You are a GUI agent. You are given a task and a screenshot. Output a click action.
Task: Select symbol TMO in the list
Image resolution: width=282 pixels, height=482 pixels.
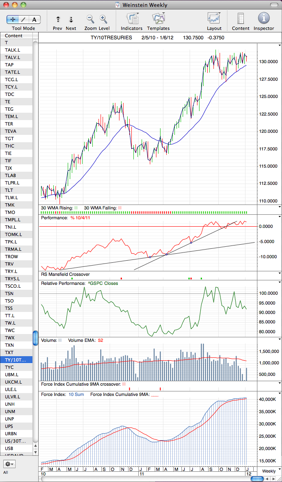16,212
